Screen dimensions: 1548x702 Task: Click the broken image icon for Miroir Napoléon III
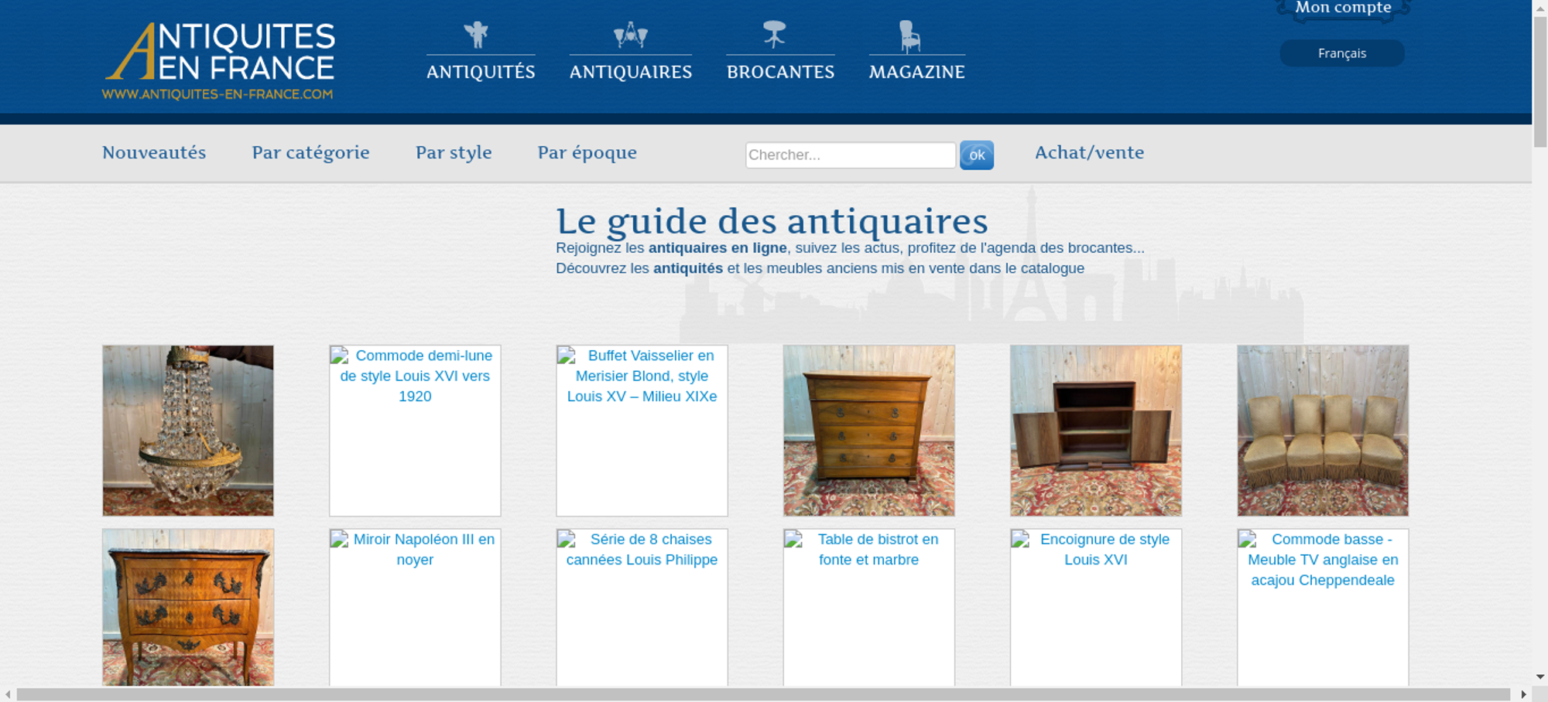[339, 540]
